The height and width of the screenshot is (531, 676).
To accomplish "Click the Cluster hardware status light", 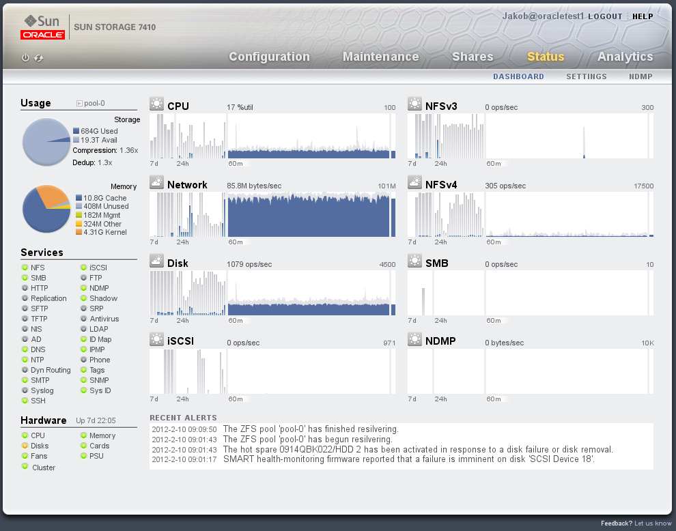I will tap(25, 466).
